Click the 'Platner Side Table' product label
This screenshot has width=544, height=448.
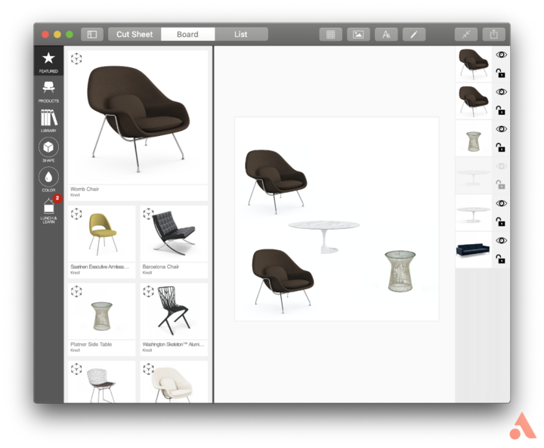[91, 344]
